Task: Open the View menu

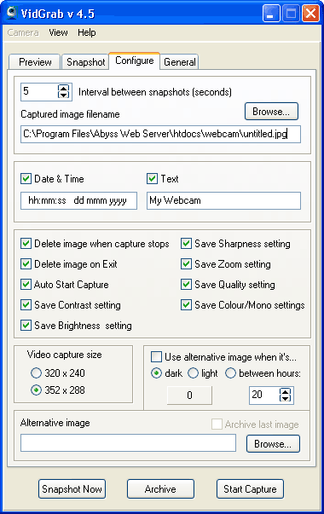Action: point(58,32)
